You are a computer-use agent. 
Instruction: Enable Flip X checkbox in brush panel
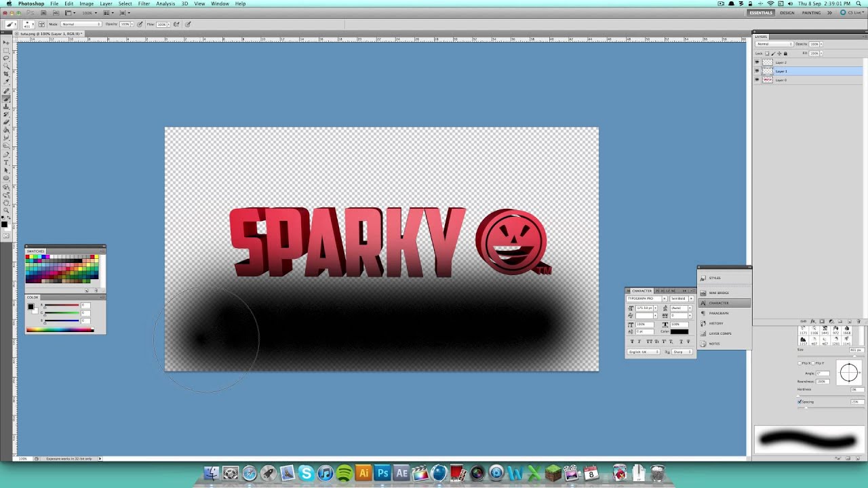[800, 363]
